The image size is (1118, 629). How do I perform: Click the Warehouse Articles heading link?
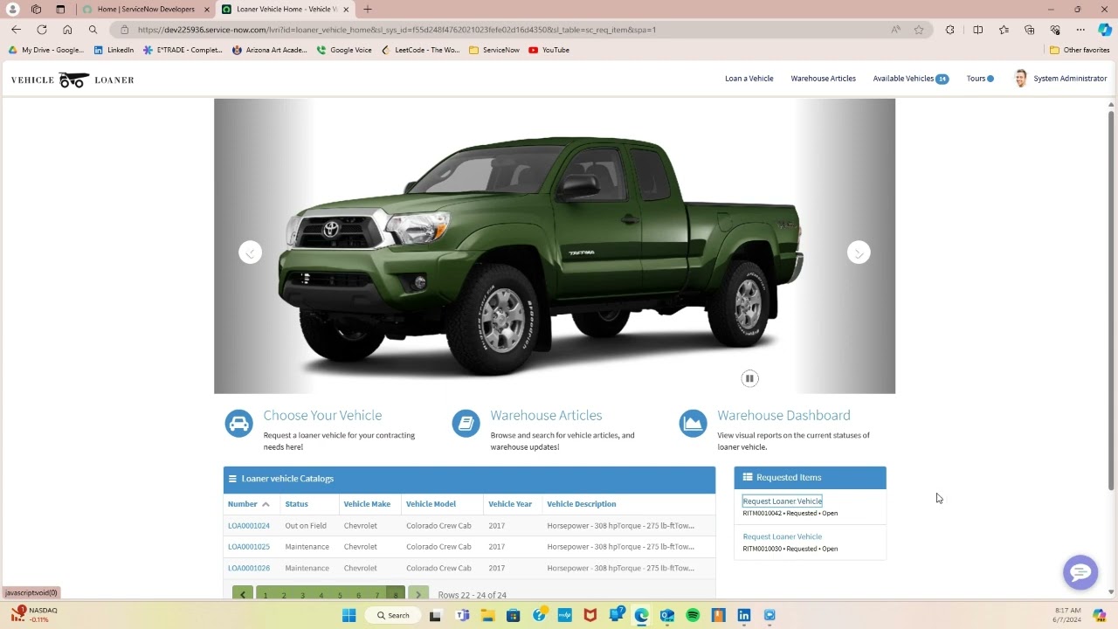pos(546,416)
